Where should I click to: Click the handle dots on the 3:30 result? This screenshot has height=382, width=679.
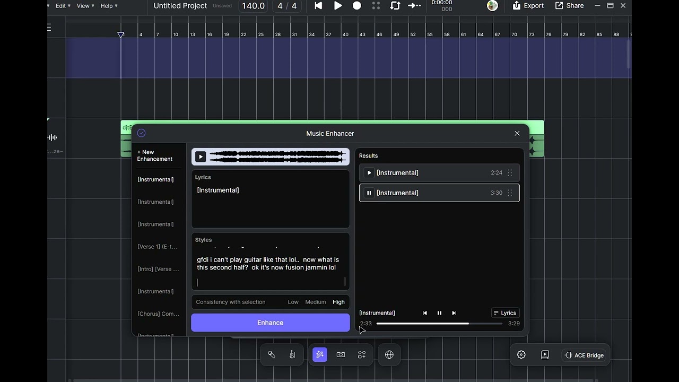[x=510, y=193]
